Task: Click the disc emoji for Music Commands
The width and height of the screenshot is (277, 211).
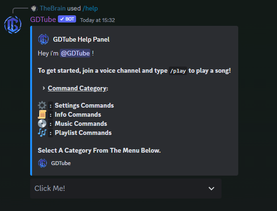Action: (x=42, y=123)
